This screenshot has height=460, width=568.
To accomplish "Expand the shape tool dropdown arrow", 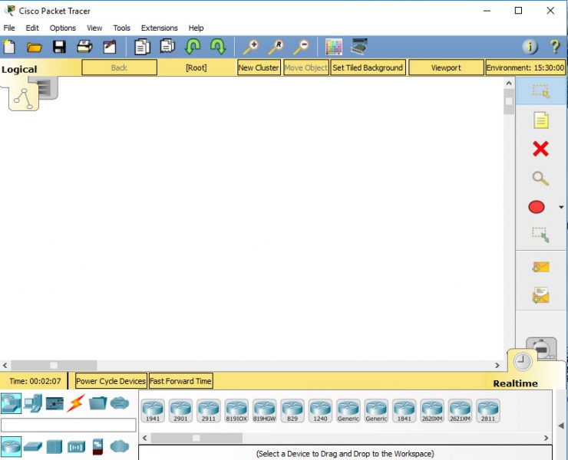I will pyautogui.click(x=561, y=207).
